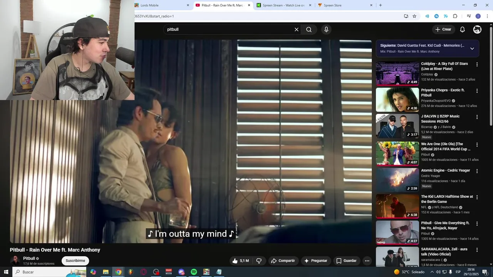Image resolution: width=493 pixels, height=277 pixels.
Task: Open Priyanka Chopra Exotic thumbnail
Action: tap(397, 100)
